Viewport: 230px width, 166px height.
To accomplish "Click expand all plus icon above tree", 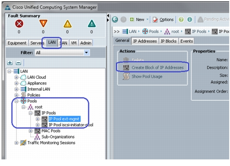I will [x=10, y=63].
